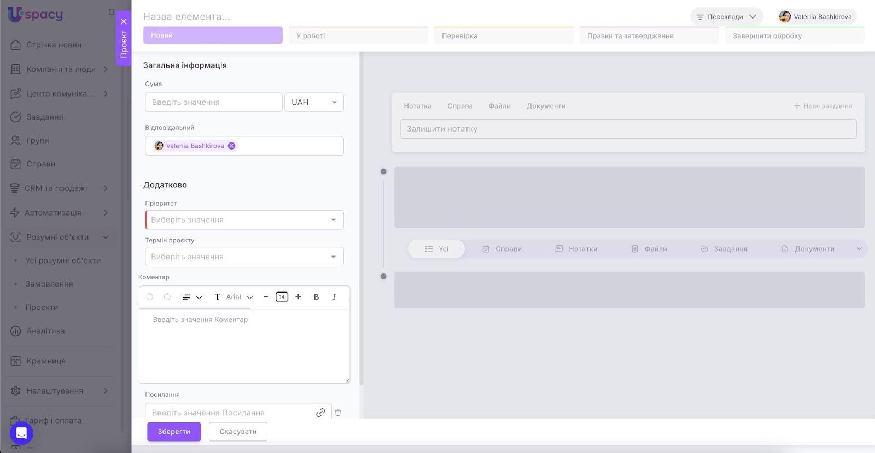Close the Проєкт side panel
This screenshot has width=875, height=453.
pyautogui.click(x=124, y=22)
